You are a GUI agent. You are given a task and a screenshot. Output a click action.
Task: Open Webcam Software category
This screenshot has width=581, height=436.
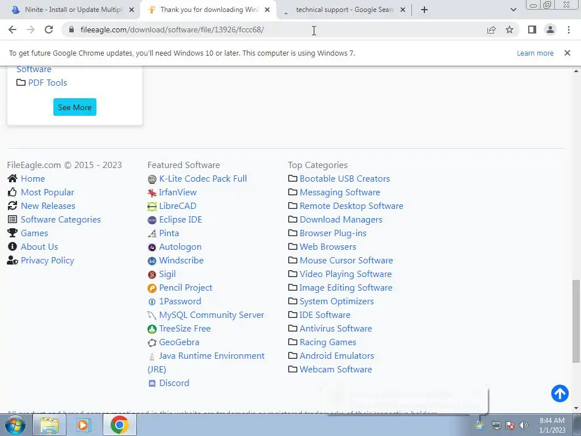point(336,369)
